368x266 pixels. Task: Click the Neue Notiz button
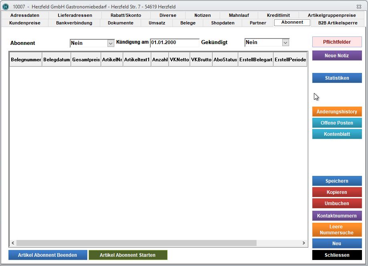point(337,56)
